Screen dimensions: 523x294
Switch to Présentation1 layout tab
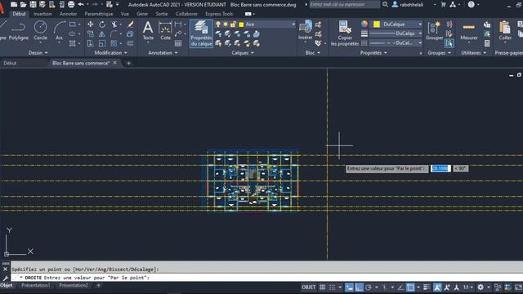[x=36, y=285]
